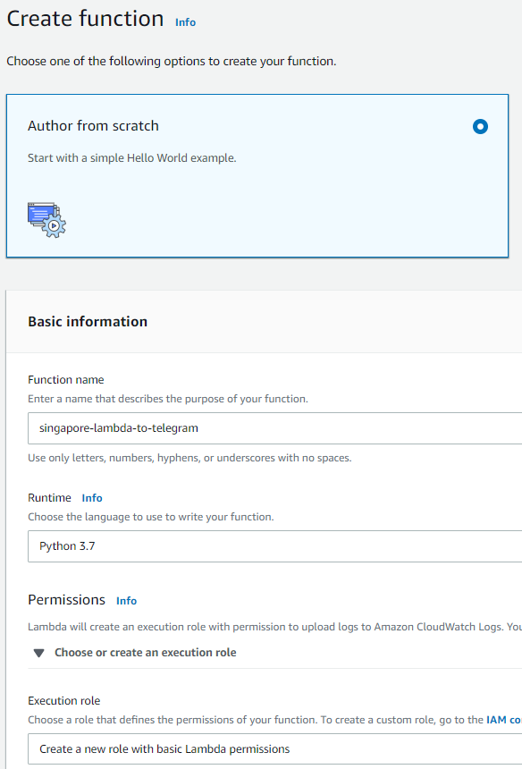
Task: Select Create a new role with basic Lambda permissions
Action: click(x=164, y=749)
